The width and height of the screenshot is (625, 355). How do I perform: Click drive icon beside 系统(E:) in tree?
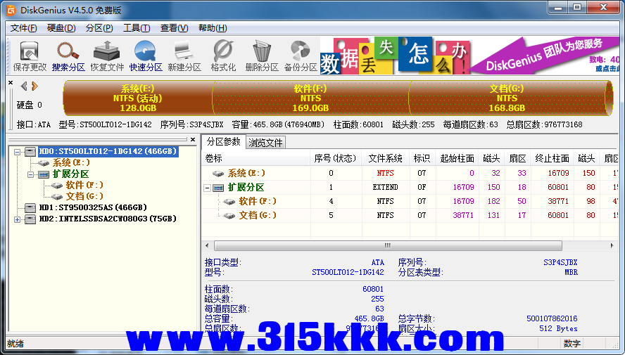[44, 163]
